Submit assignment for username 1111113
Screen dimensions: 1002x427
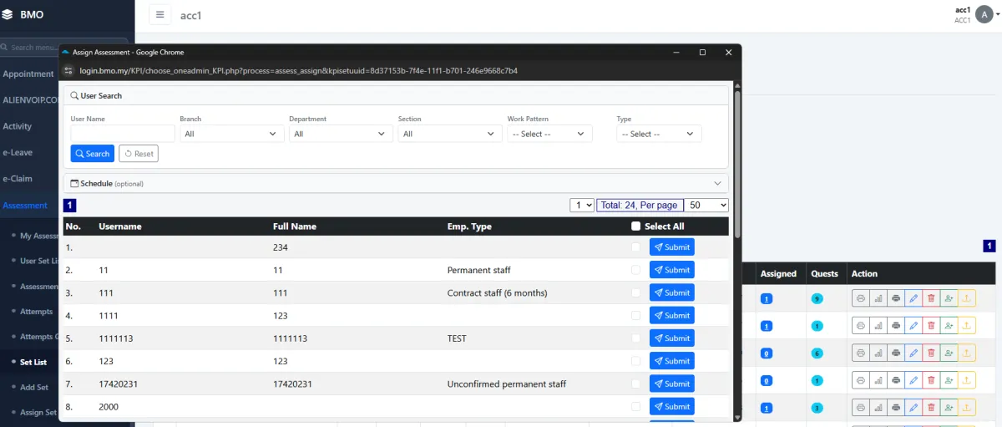point(672,338)
